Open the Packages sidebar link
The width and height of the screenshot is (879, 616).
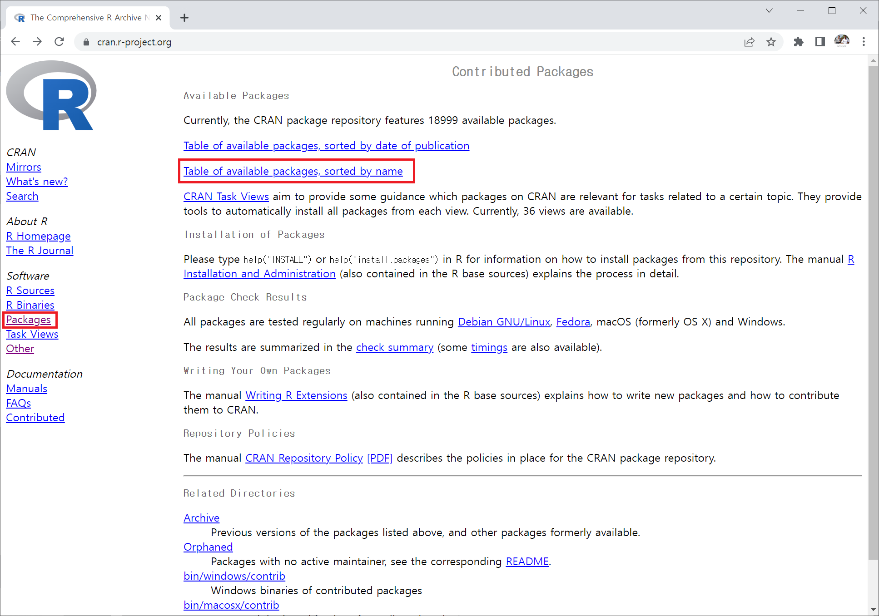tap(28, 320)
